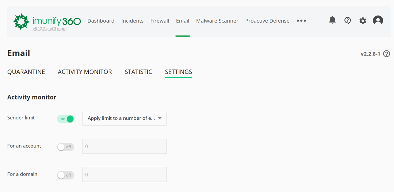The height and width of the screenshot is (192, 394).
Task: Open the Firewall section
Action: tap(160, 20)
